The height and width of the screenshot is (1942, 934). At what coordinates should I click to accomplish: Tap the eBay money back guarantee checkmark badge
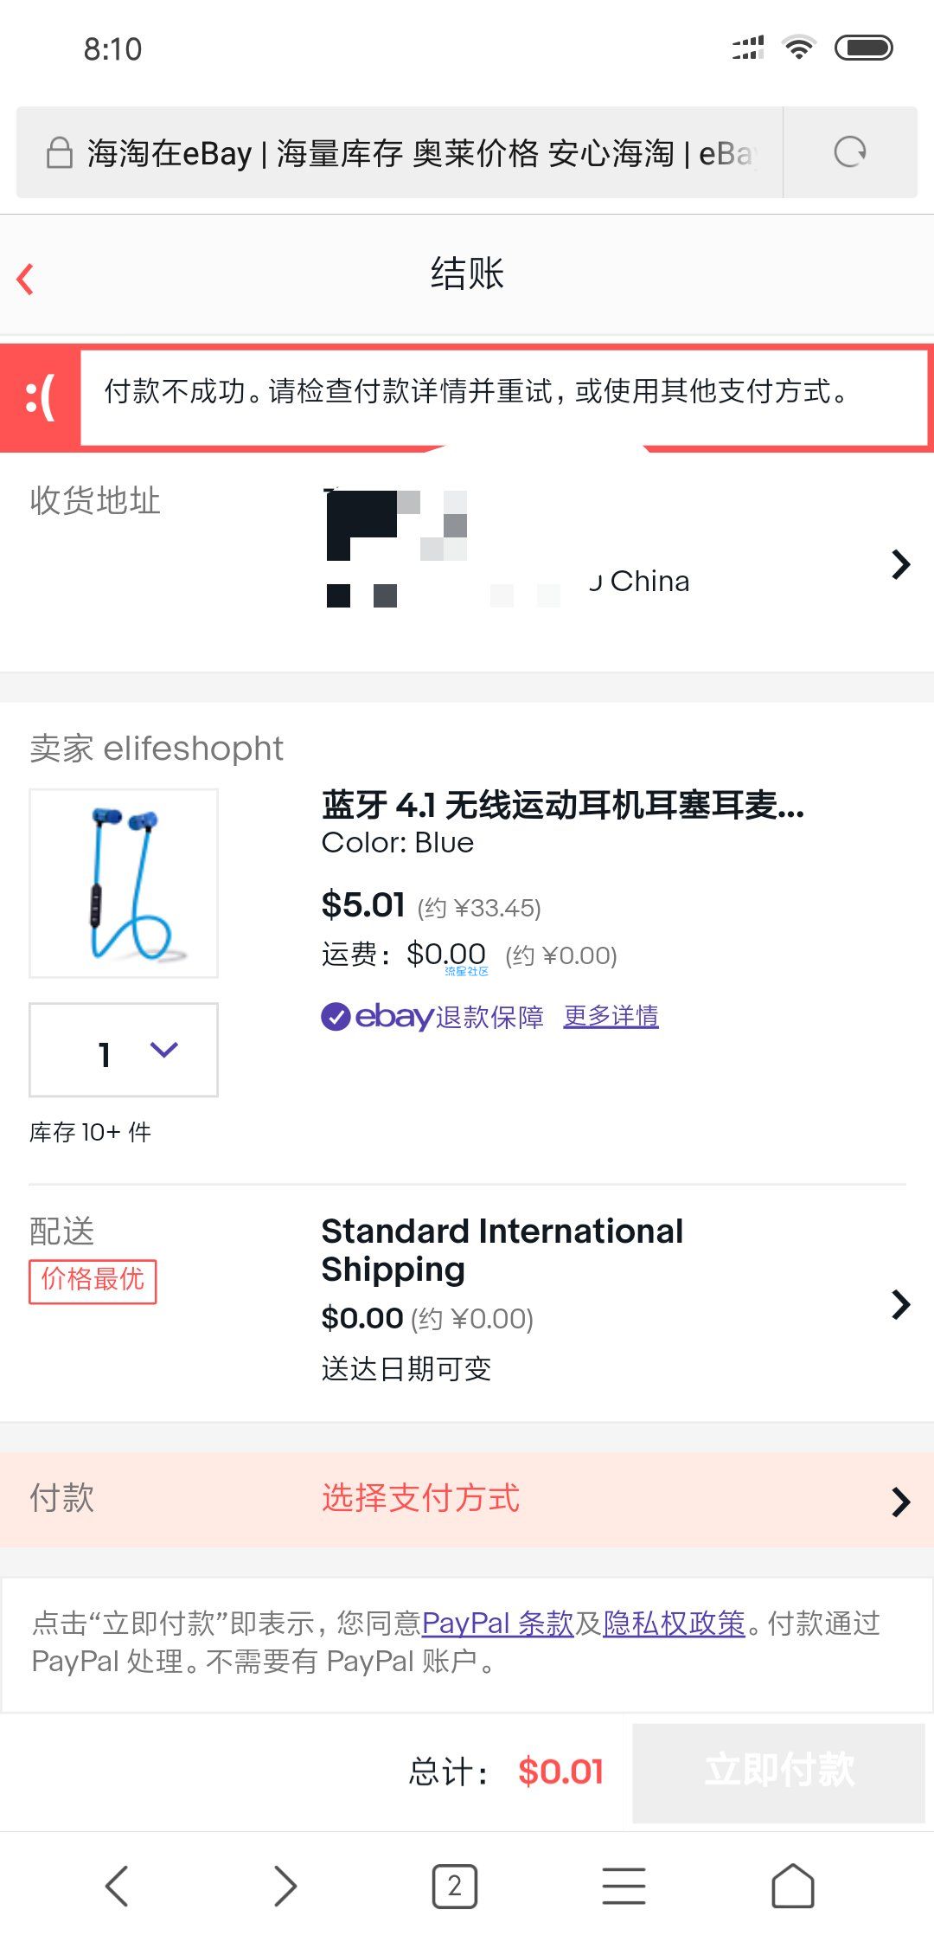point(336,1016)
